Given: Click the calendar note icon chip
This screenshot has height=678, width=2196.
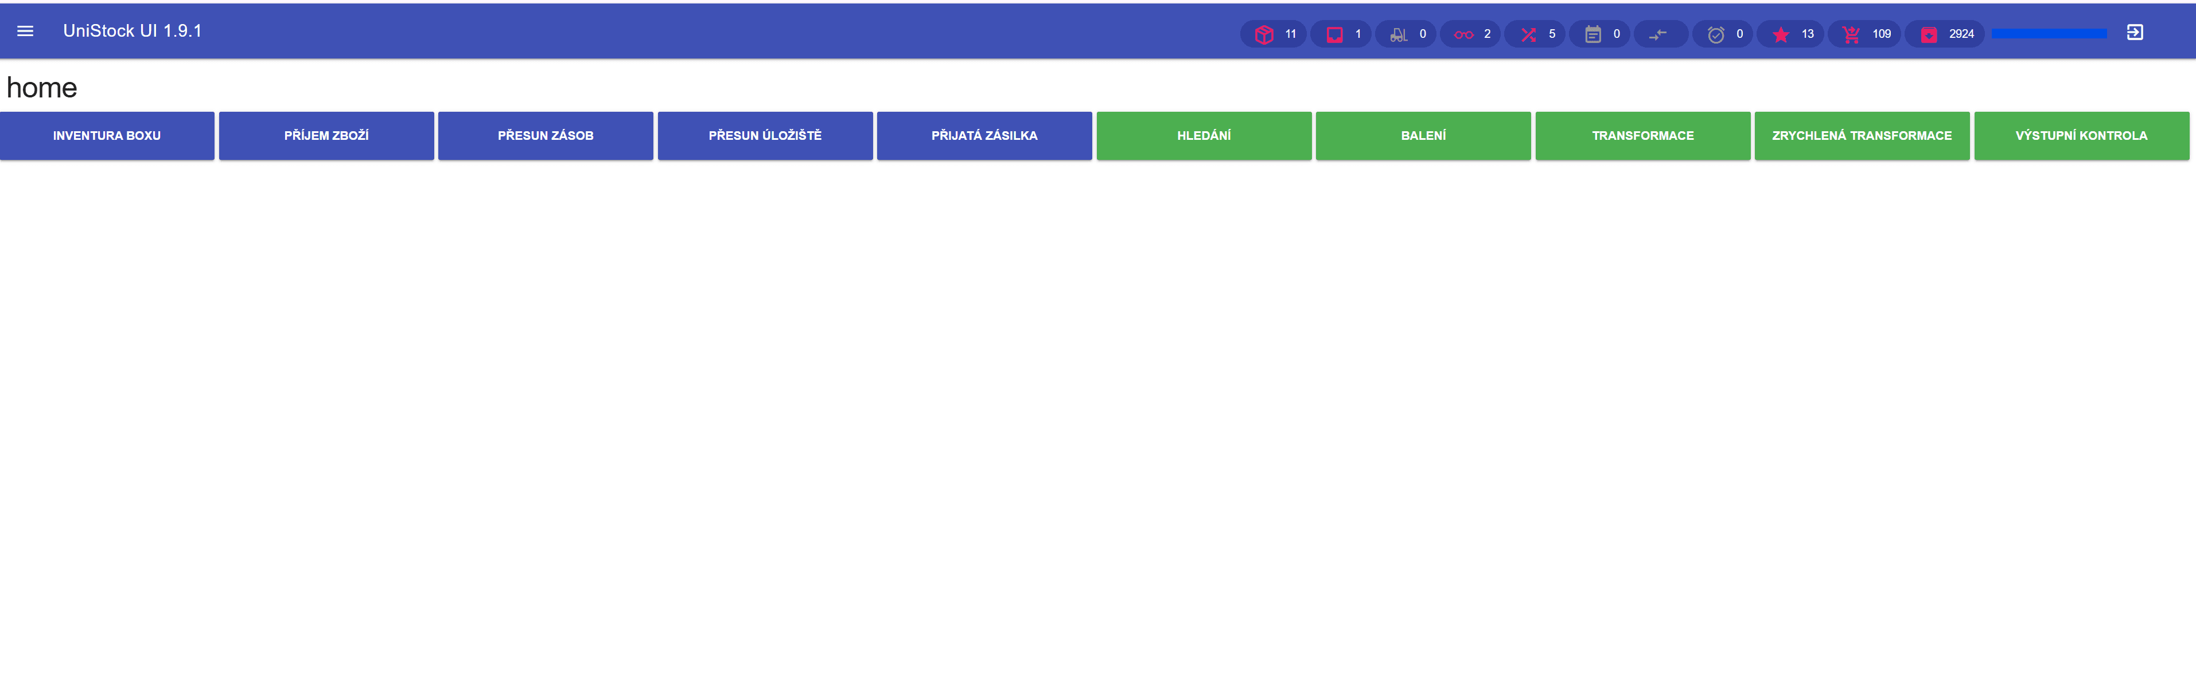Looking at the screenshot, I should tap(1593, 34).
